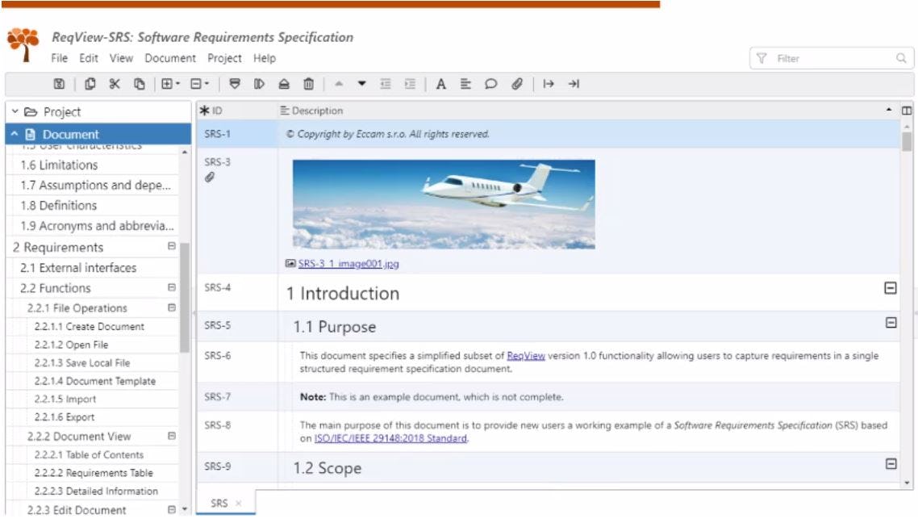Viewport: 918px width, 523px height.
Task: Select the text formatting A icon
Action: (442, 82)
